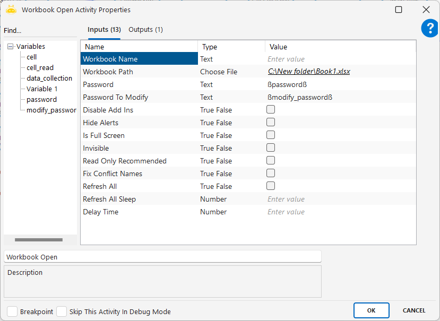
Task: Close the Activity Properties dialog window
Action: click(x=426, y=10)
